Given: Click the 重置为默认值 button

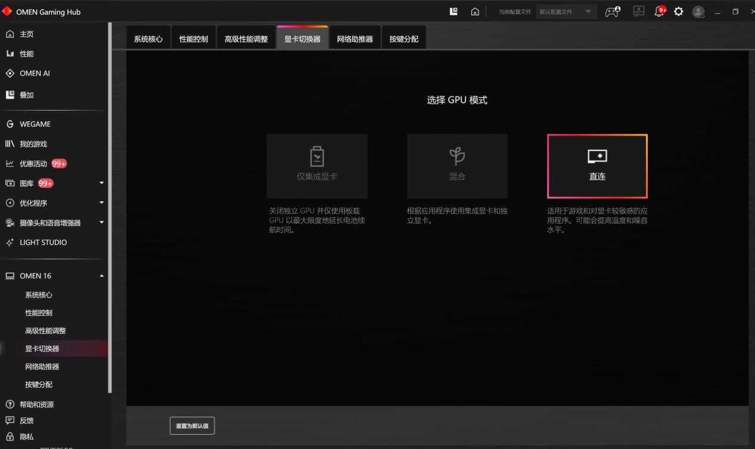Looking at the screenshot, I should click(192, 425).
